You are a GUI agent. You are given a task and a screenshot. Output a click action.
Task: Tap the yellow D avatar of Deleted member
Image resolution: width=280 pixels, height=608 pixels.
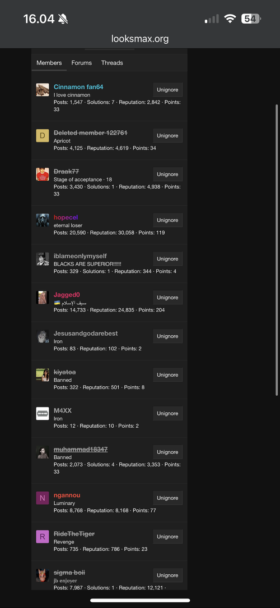[x=43, y=136]
